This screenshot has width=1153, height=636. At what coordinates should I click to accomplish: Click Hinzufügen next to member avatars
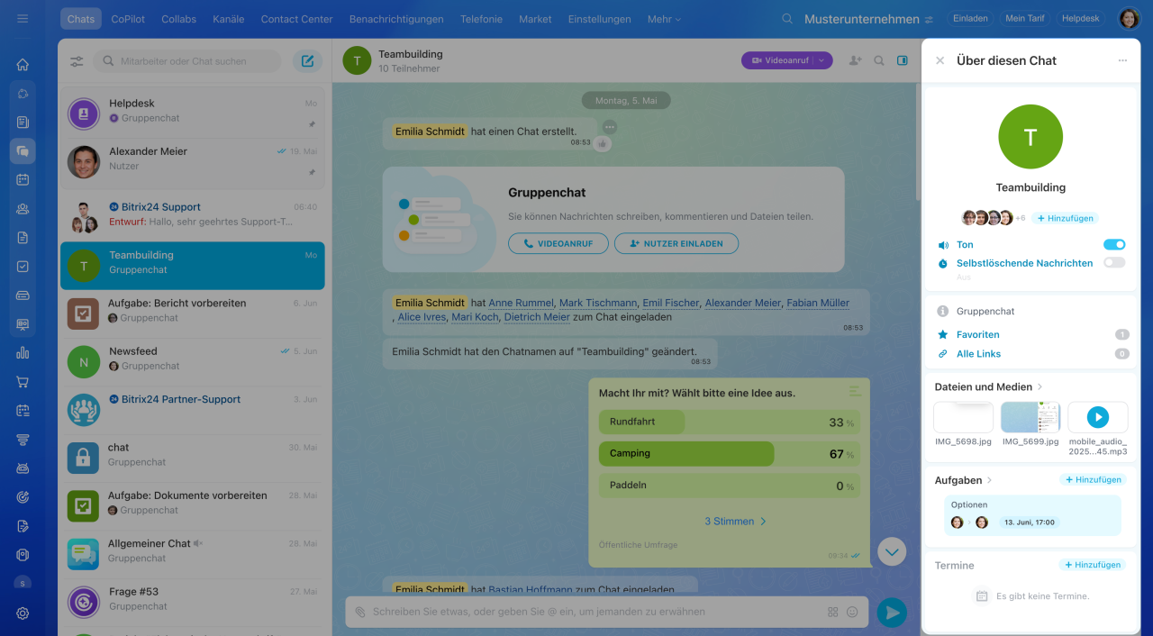(x=1065, y=218)
